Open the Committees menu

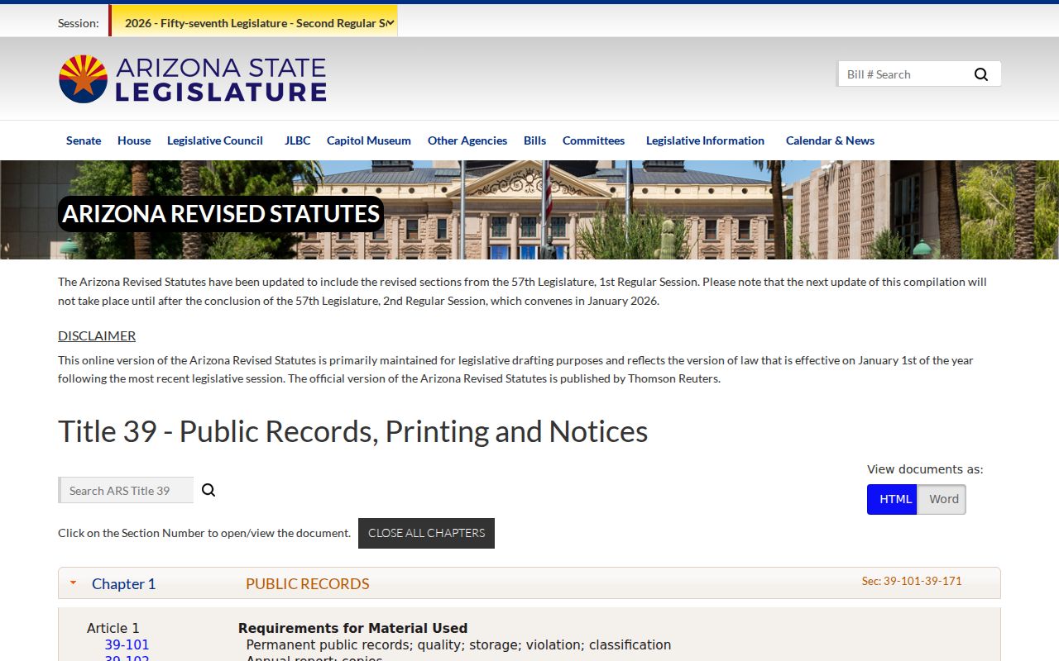(x=593, y=140)
